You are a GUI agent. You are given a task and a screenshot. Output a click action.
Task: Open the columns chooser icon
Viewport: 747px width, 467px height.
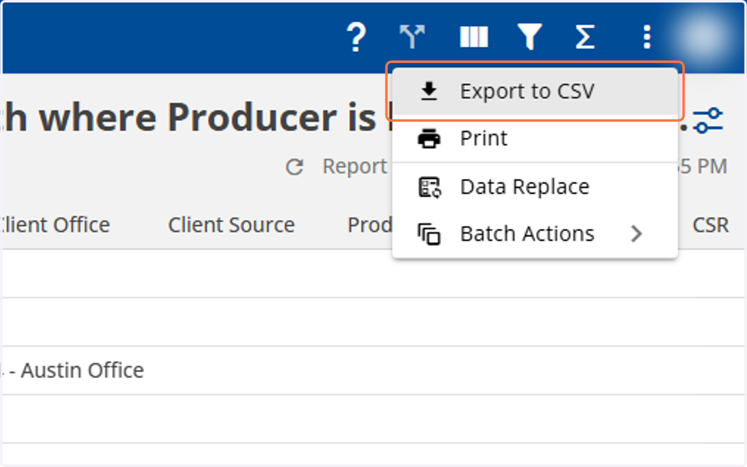pyautogui.click(x=474, y=37)
